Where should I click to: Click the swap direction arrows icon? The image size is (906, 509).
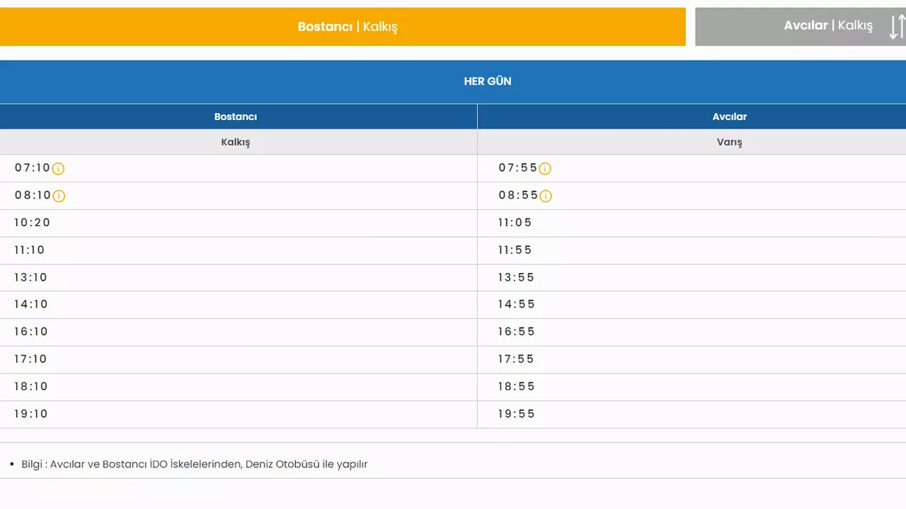click(896, 27)
